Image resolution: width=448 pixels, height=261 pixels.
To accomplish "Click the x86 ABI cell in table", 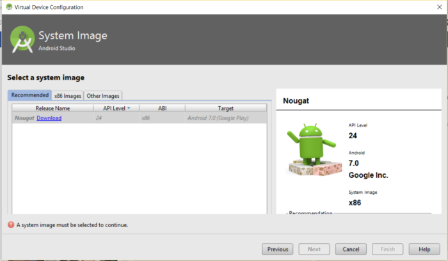I will tap(163, 118).
